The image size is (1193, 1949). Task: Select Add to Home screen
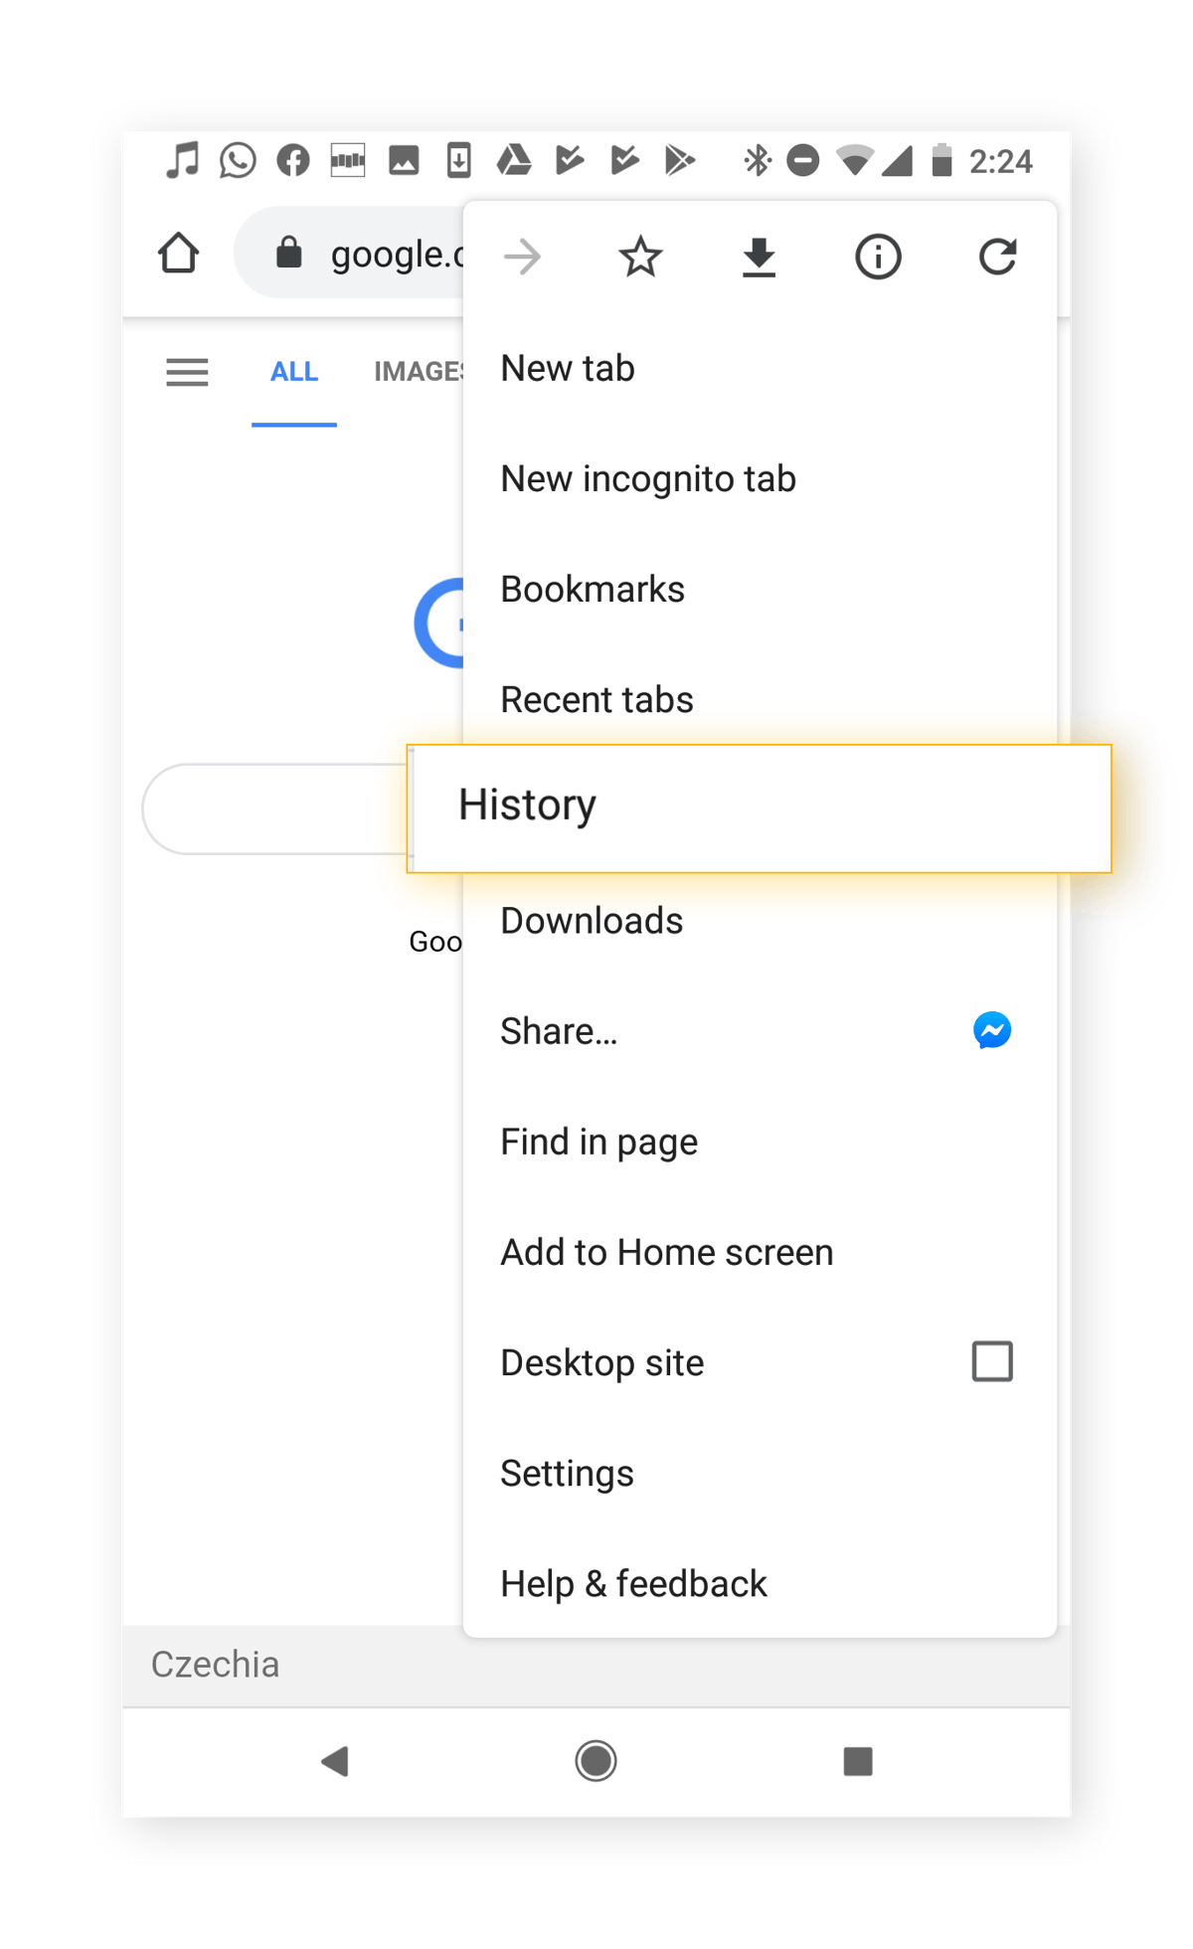[760, 1252]
